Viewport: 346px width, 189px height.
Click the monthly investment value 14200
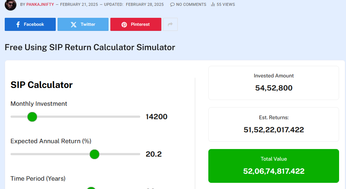(x=156, y=117)
